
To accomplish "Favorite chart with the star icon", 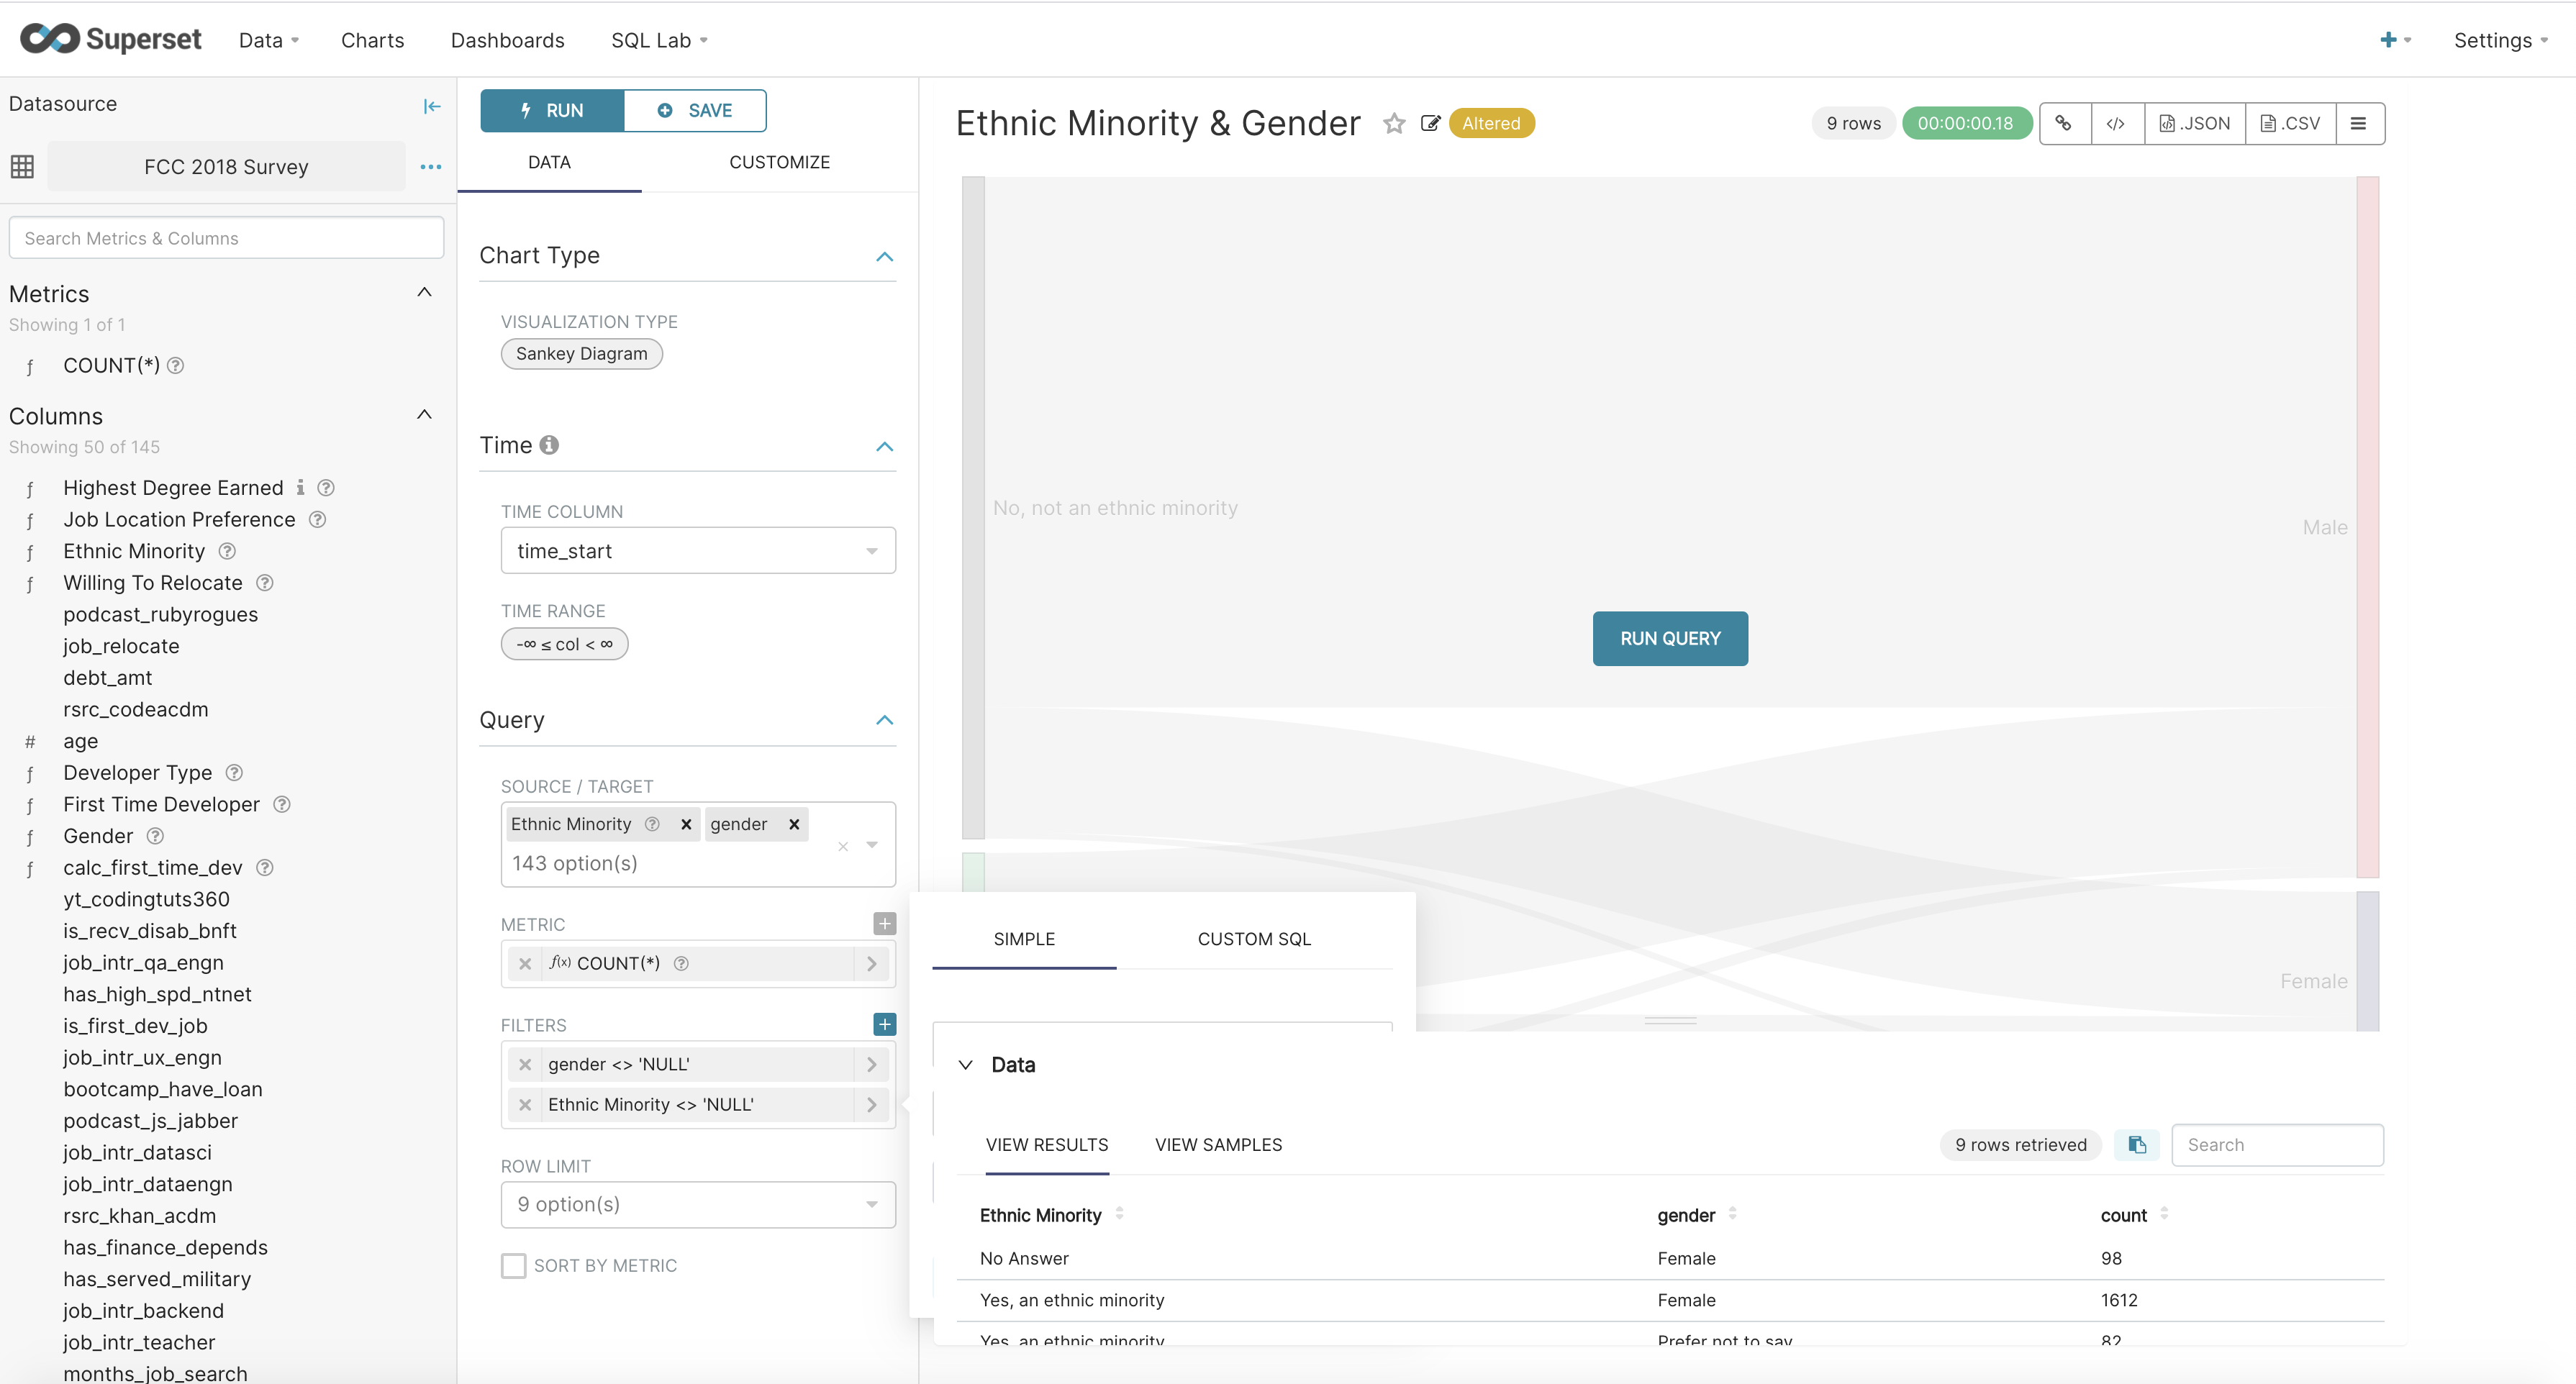I will click(1394, 123).
